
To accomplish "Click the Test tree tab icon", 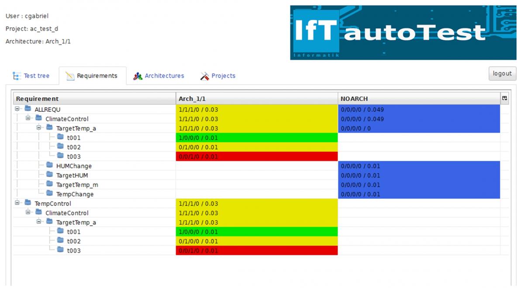I will coord(17,76).
